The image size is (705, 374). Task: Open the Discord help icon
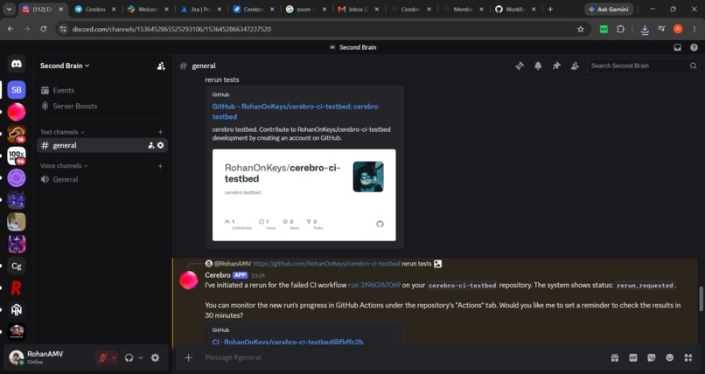pyautogui.click(x=694, y=47)
